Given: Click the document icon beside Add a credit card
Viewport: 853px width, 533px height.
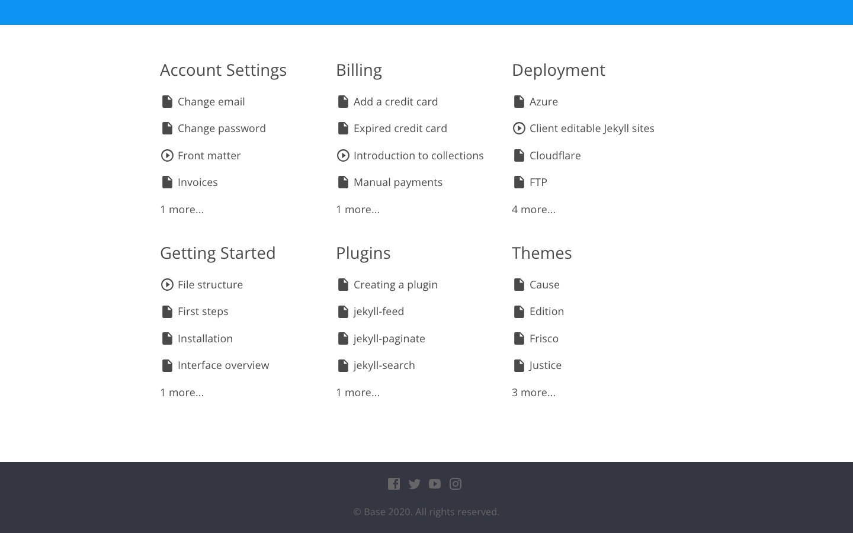Looking at the screenshot, I should pyautogui.click(x=343, y=102).
